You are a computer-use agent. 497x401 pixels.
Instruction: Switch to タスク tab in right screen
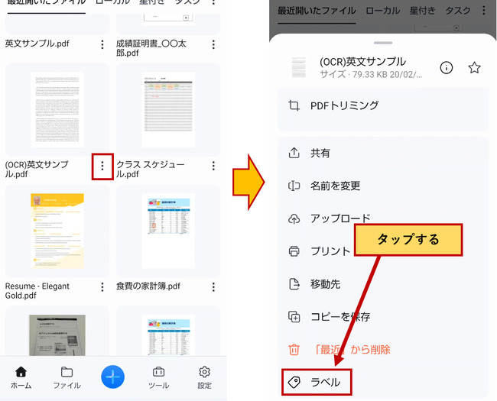458,11
